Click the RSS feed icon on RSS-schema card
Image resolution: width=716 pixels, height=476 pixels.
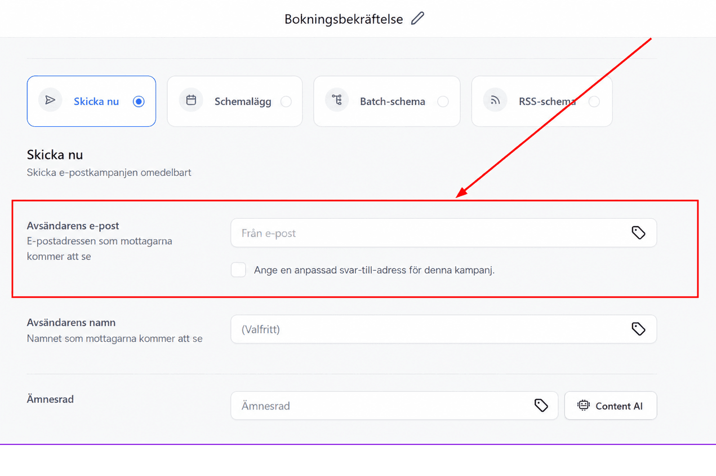pos(495,100)
